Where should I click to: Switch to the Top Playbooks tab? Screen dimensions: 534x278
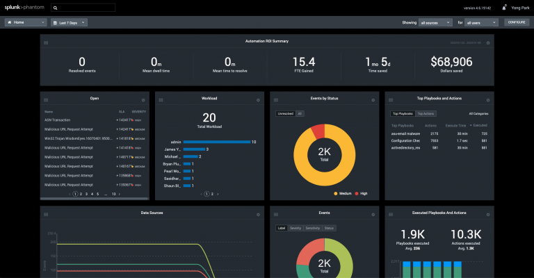tap(403, 114)
